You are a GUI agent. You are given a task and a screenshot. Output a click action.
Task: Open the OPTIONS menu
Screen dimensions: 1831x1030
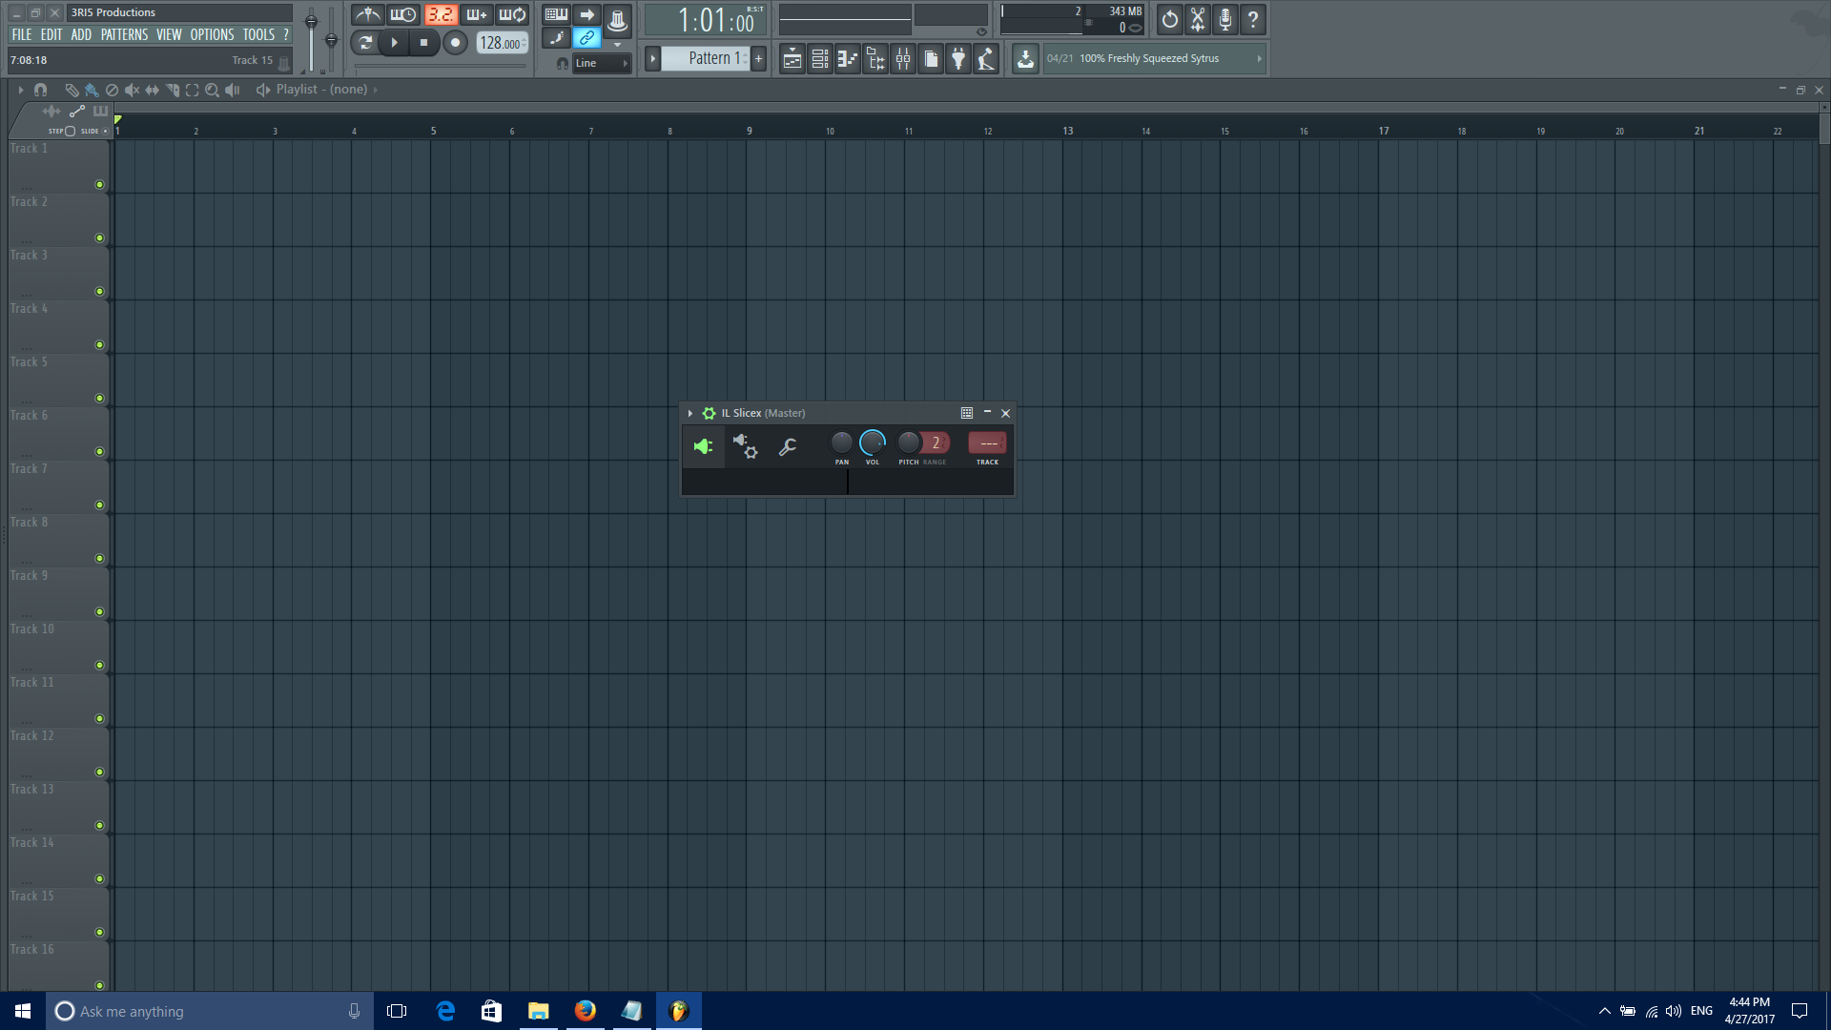pos(212,35)
